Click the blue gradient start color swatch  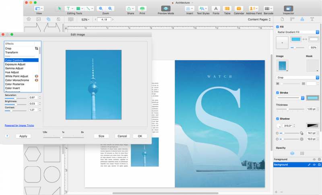(296, 39)
